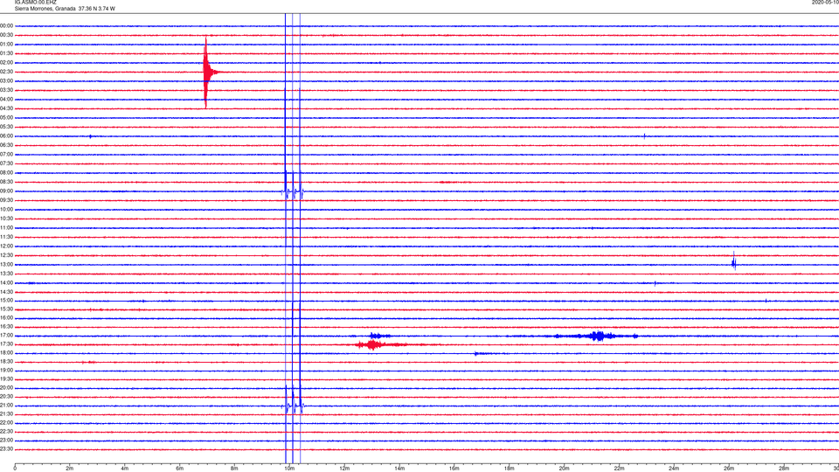The image size is (839, 472).
Task: Select the 23:30 row label
Action: point(6,449)
